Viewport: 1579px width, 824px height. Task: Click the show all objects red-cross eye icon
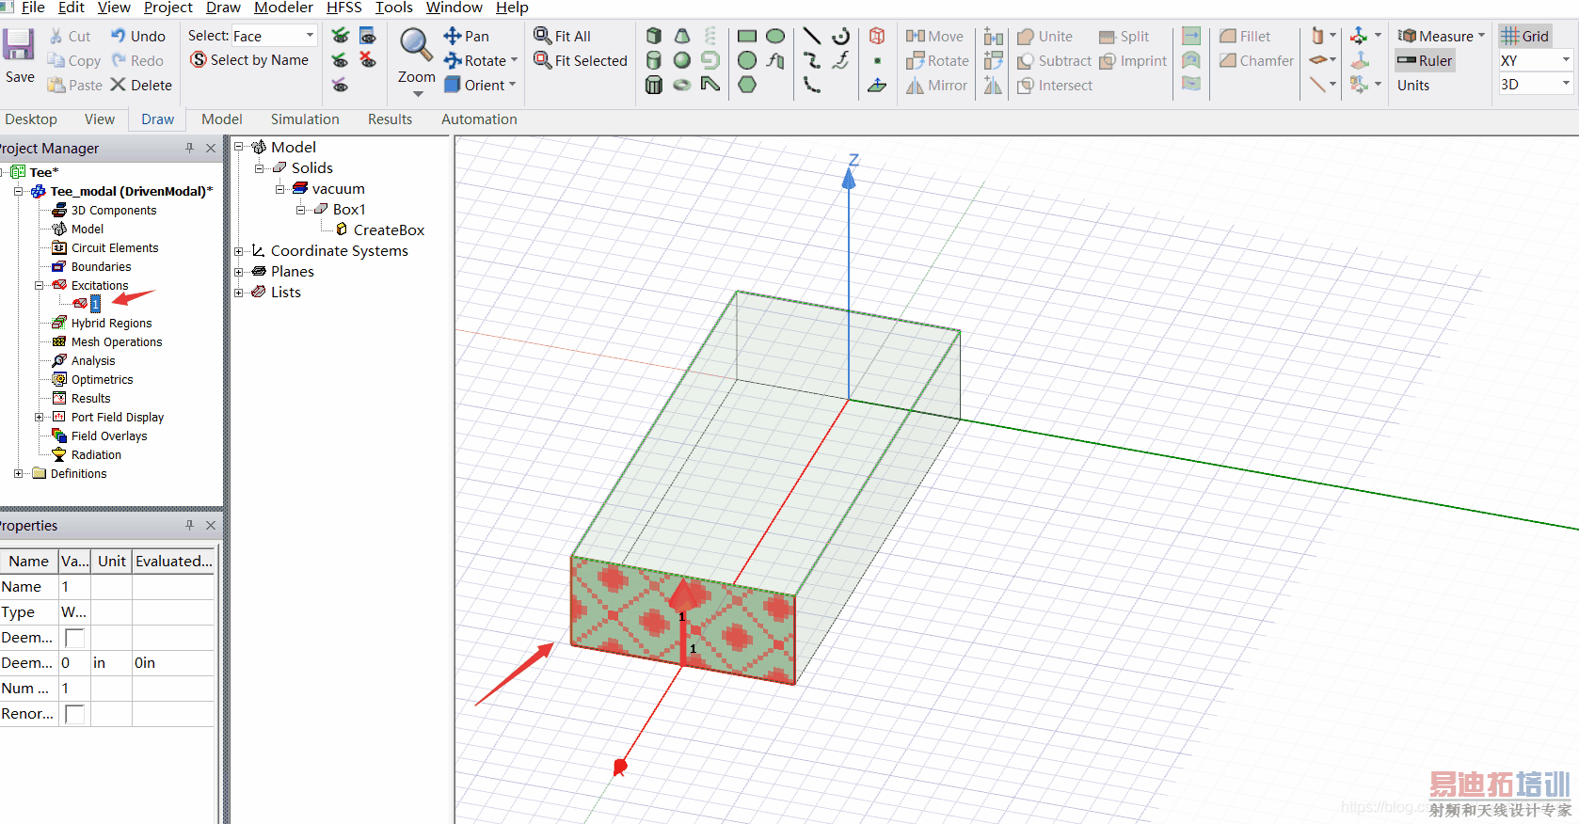pyautogui.click(x=368, y=60)
